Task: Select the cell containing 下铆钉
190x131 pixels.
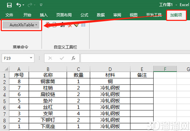Action: (48, 120)
